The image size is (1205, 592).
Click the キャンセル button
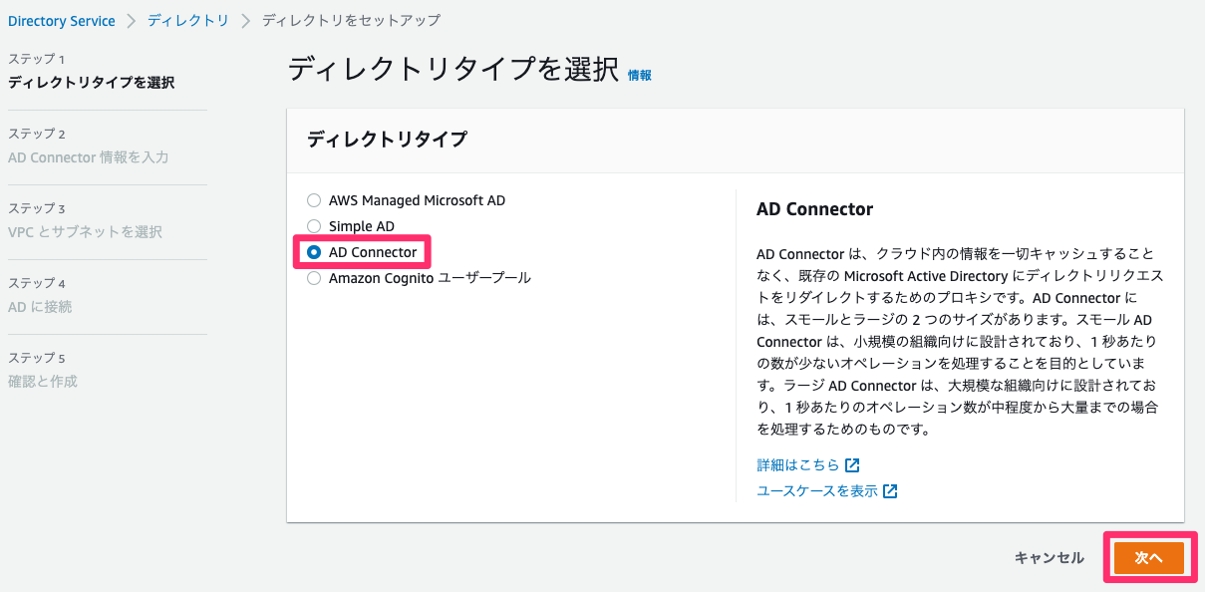[1050, 558]
